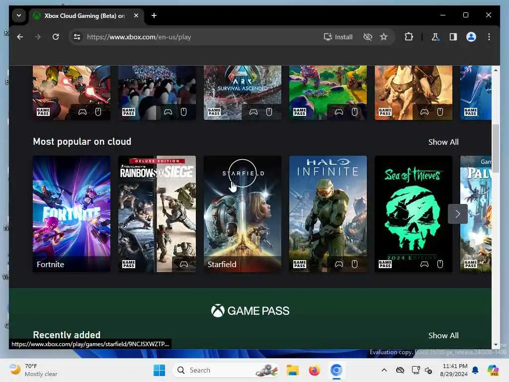Open a new browser tab
The image size is (509, 382).
(x=154, y=15)
